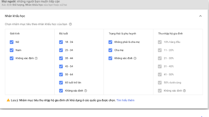Toggle the Cha mẹ checkbox

110,50
